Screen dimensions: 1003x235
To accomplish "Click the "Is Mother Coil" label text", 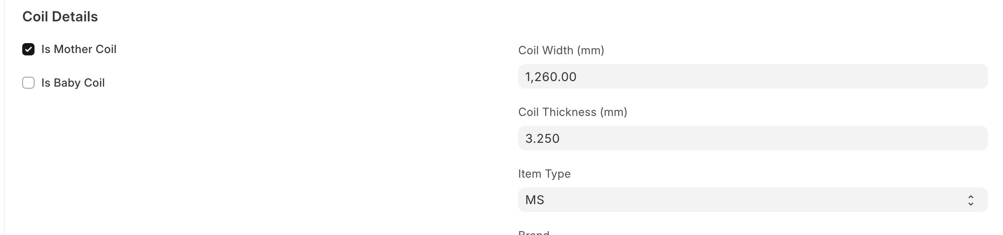I will 79,49.
